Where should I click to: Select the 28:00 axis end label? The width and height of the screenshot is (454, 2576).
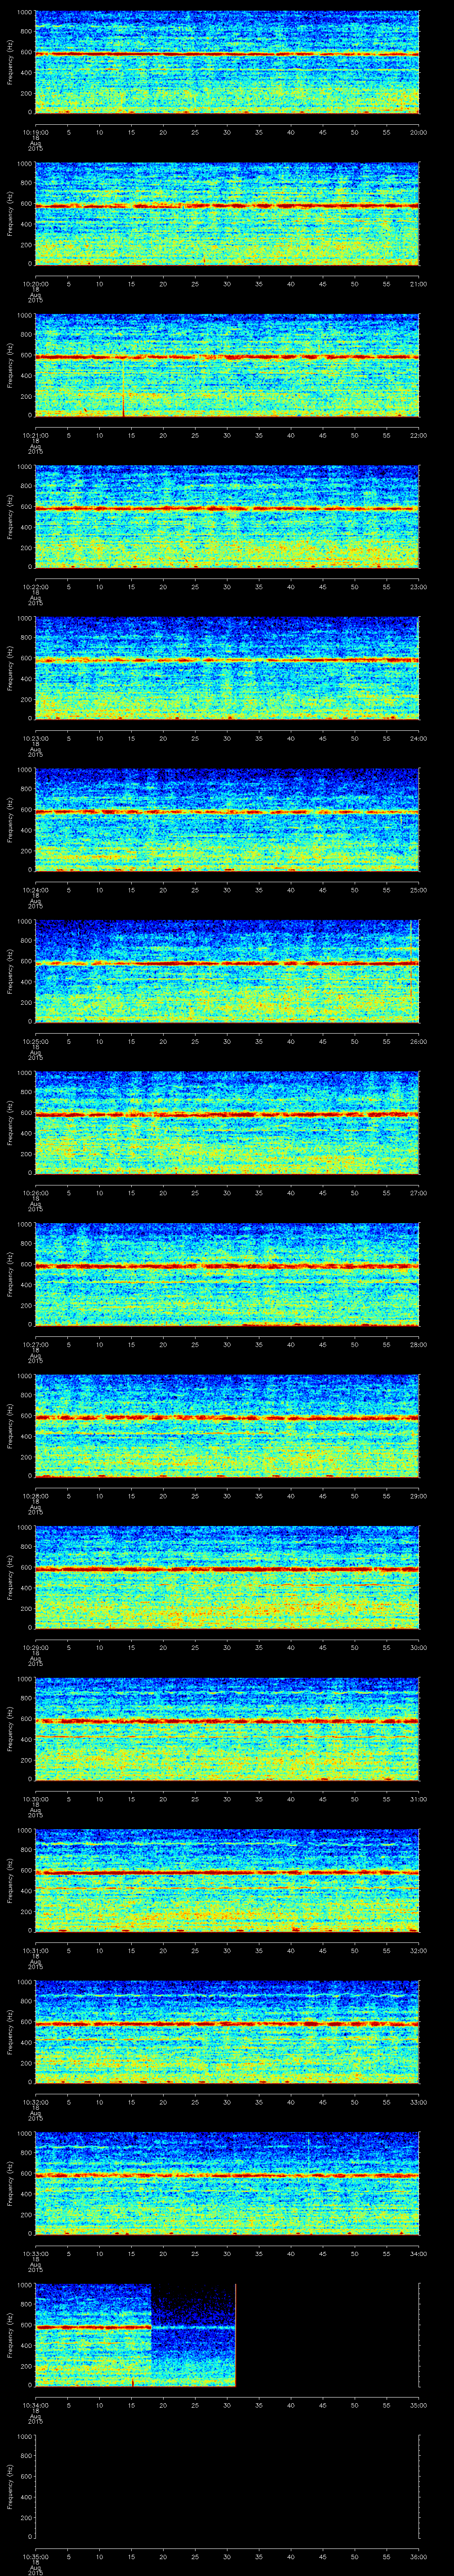(x=419, y=1344)
